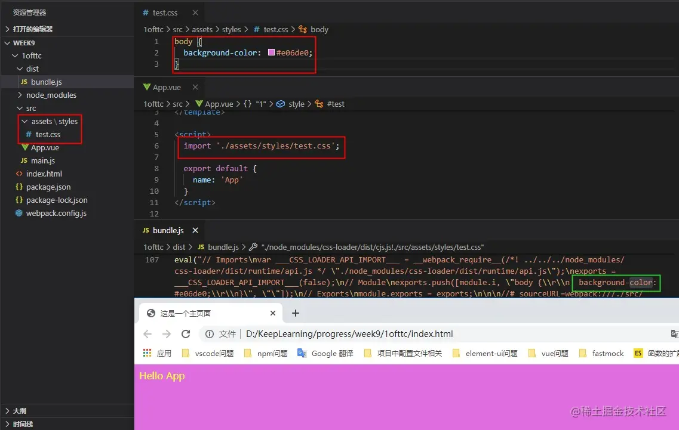Viewport: 679px width, 430px height.
Task: Open the element-ui问题 bookmark folder
Action: coord(485,354)
